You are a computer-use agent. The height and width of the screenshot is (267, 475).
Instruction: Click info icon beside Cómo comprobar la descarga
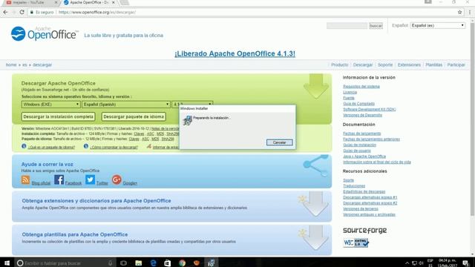click(86, 146)
